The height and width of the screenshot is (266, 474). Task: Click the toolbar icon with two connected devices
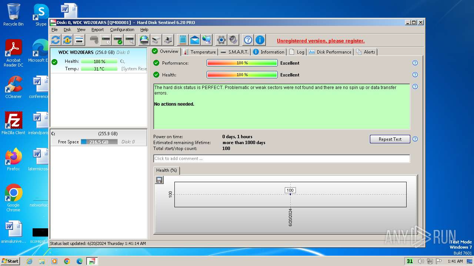point(156,40)
